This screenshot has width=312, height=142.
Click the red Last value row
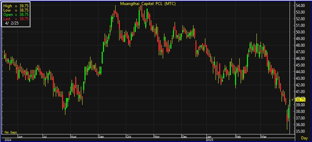click(x=16, y=19)
